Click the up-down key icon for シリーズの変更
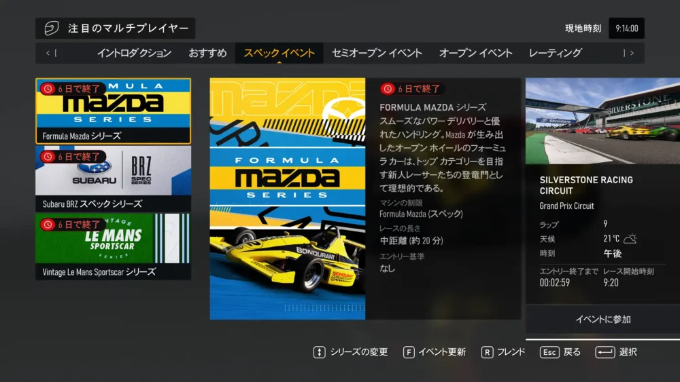 (319, 352)
